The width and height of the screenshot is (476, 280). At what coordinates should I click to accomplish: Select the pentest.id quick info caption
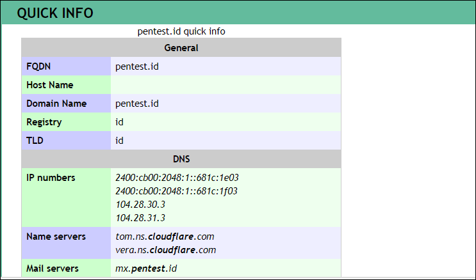click(x=181, y=31)
